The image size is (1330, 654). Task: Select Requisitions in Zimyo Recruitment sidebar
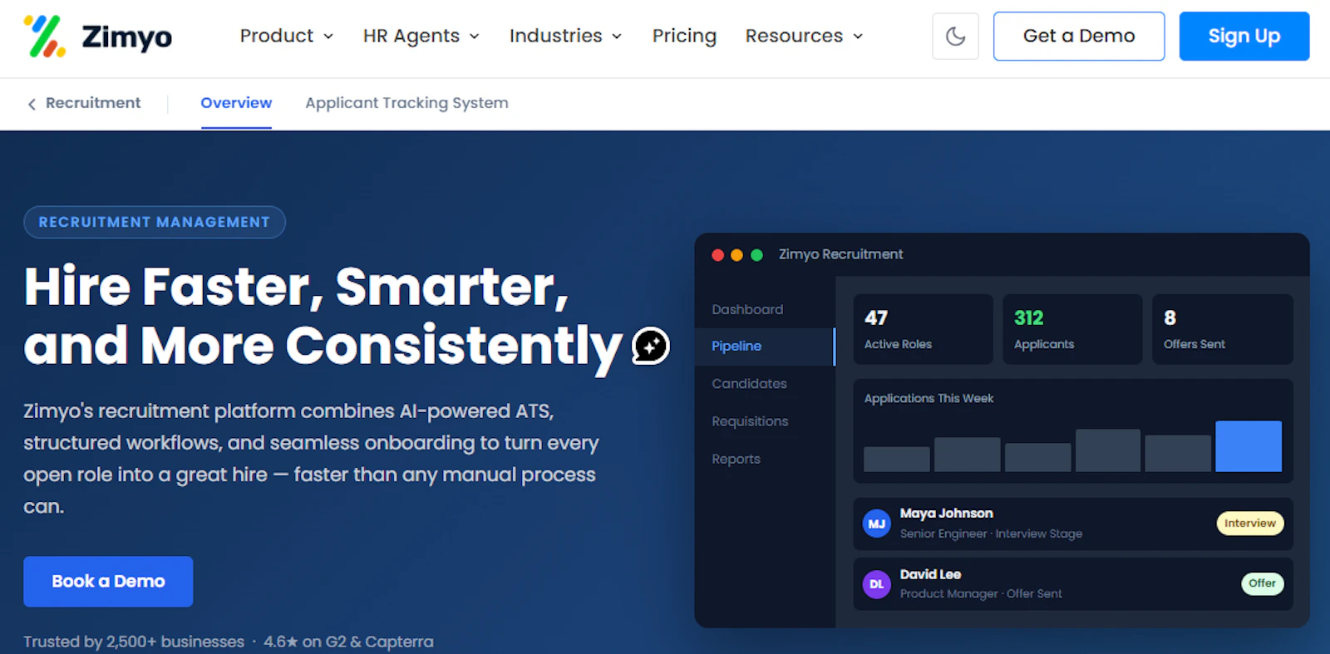click(750, 421)
